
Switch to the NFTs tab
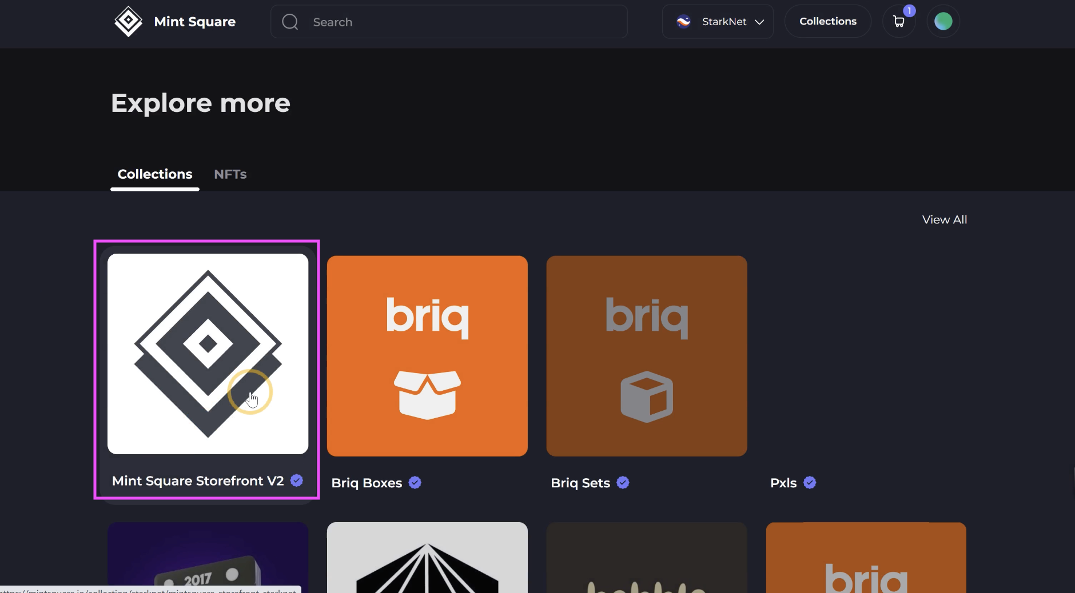[x=230, y=174]
